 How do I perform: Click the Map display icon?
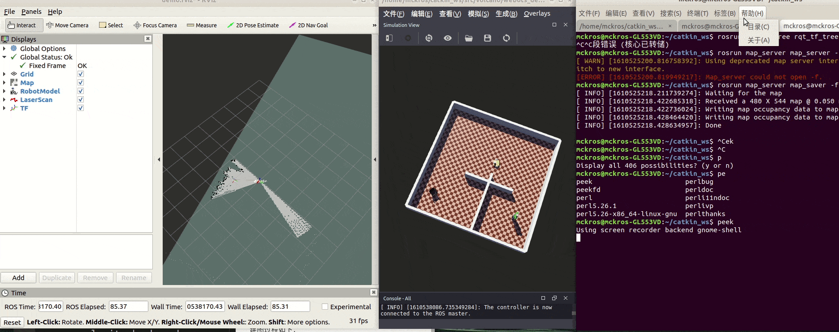[14, 82]
